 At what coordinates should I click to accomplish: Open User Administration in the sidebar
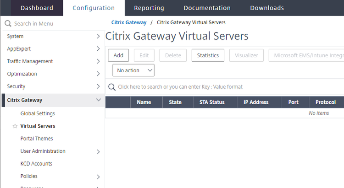pos(43,151)
